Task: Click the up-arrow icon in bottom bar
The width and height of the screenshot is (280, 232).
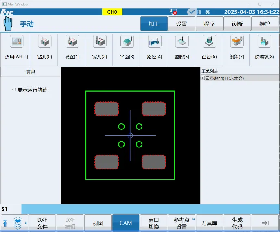Action: [x=5, y=223]
